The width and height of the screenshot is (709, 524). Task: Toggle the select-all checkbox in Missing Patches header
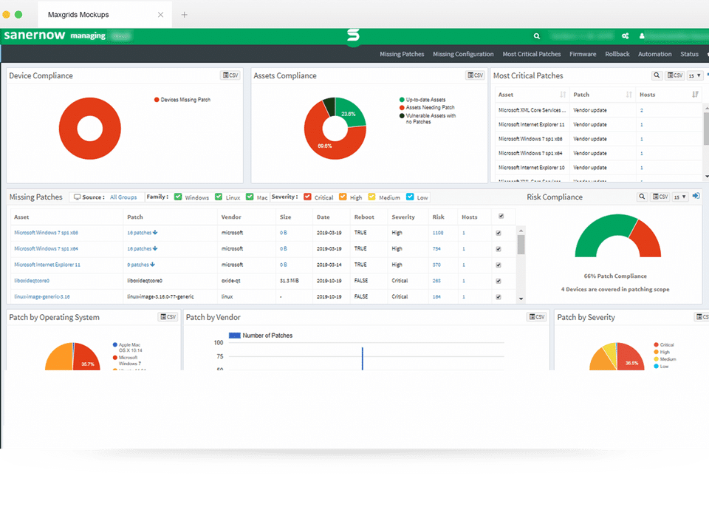[501, 217]
